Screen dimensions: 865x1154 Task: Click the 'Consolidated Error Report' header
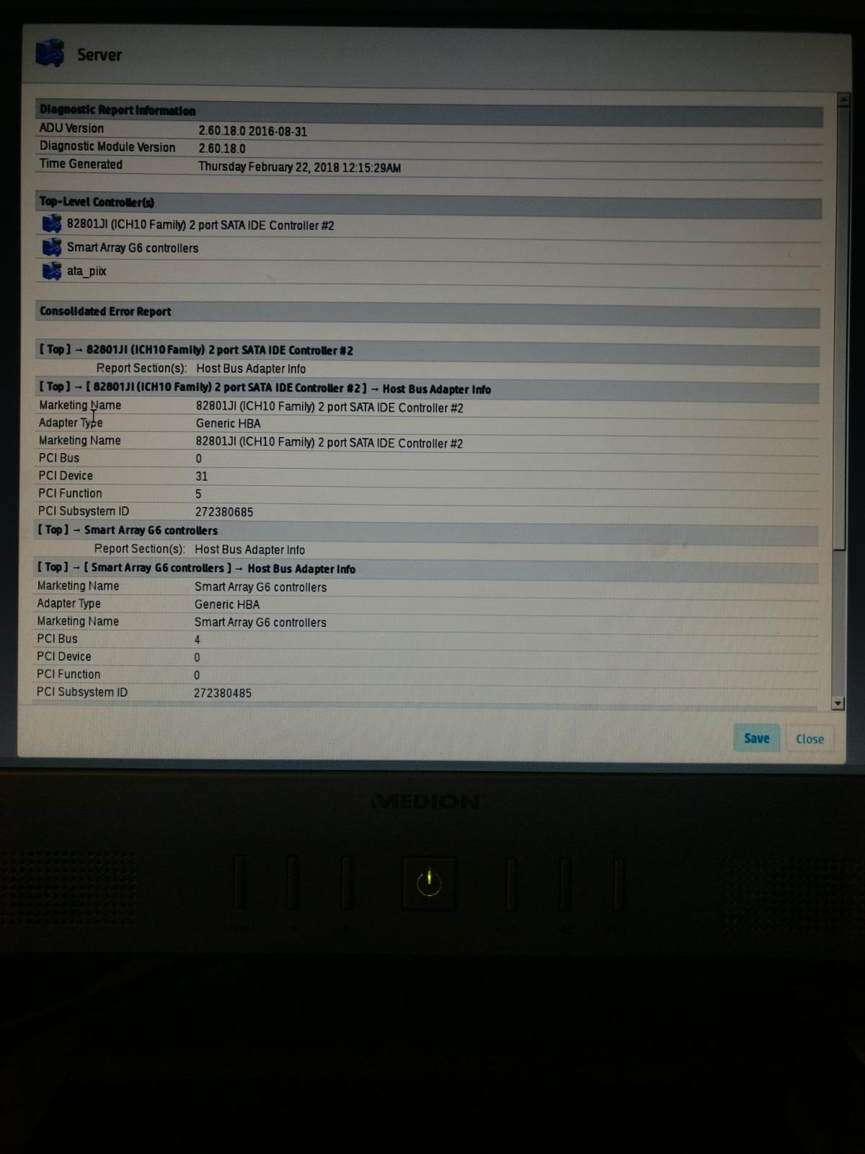point(427,313)
